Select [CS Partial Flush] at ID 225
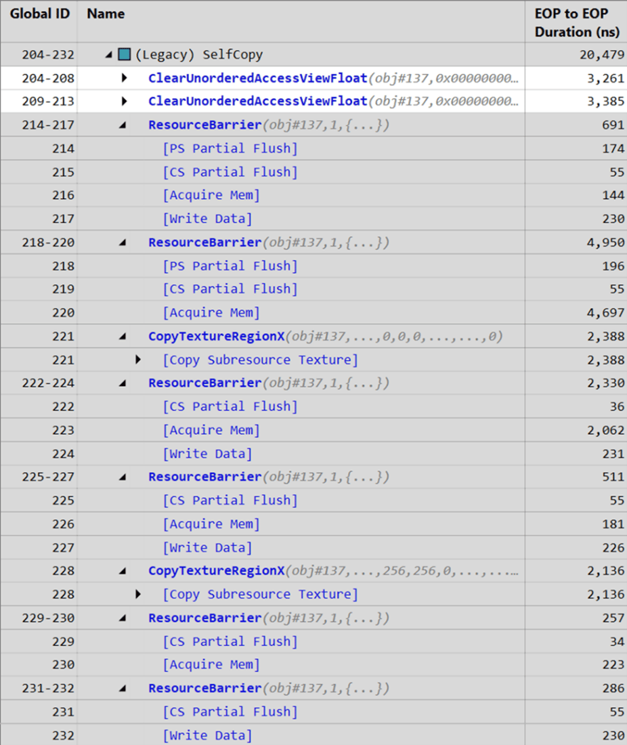Viewport: 627px width, 745px height. [x=230, y=501]
